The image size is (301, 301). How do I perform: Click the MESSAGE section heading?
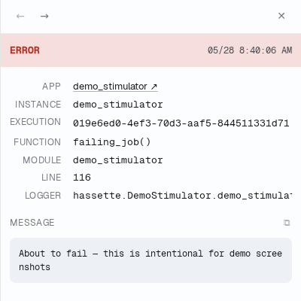tap(32, 223)
